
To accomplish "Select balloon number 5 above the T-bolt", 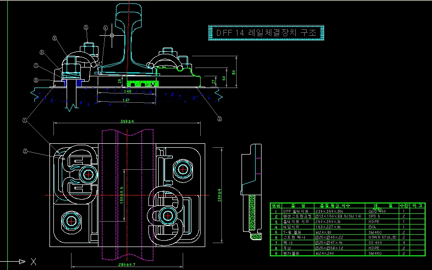I will click(x=86, y=28).
